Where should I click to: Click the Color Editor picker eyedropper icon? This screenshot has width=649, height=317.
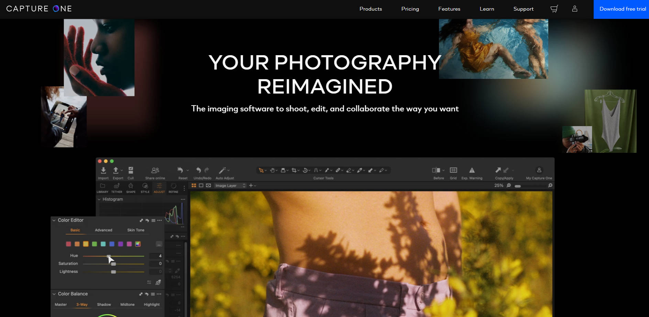158,282
